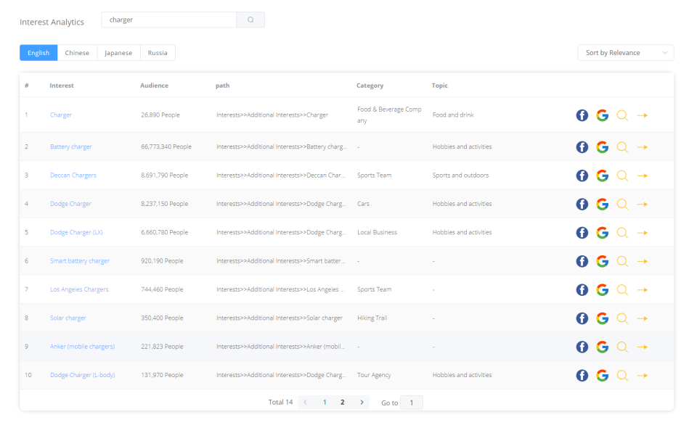The image size is (697, 425).
Task: Click yellow search icon for Battery charger
Action: (x=622, y=147)
